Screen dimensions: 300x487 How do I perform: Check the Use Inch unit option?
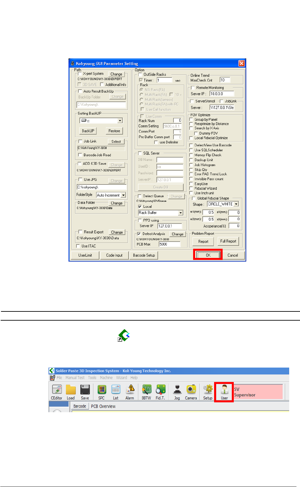point(191,193)
